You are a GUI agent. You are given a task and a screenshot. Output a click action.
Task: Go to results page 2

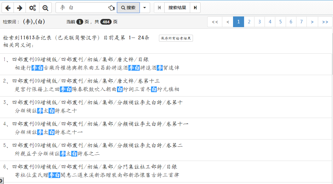(x=249, y=22)
